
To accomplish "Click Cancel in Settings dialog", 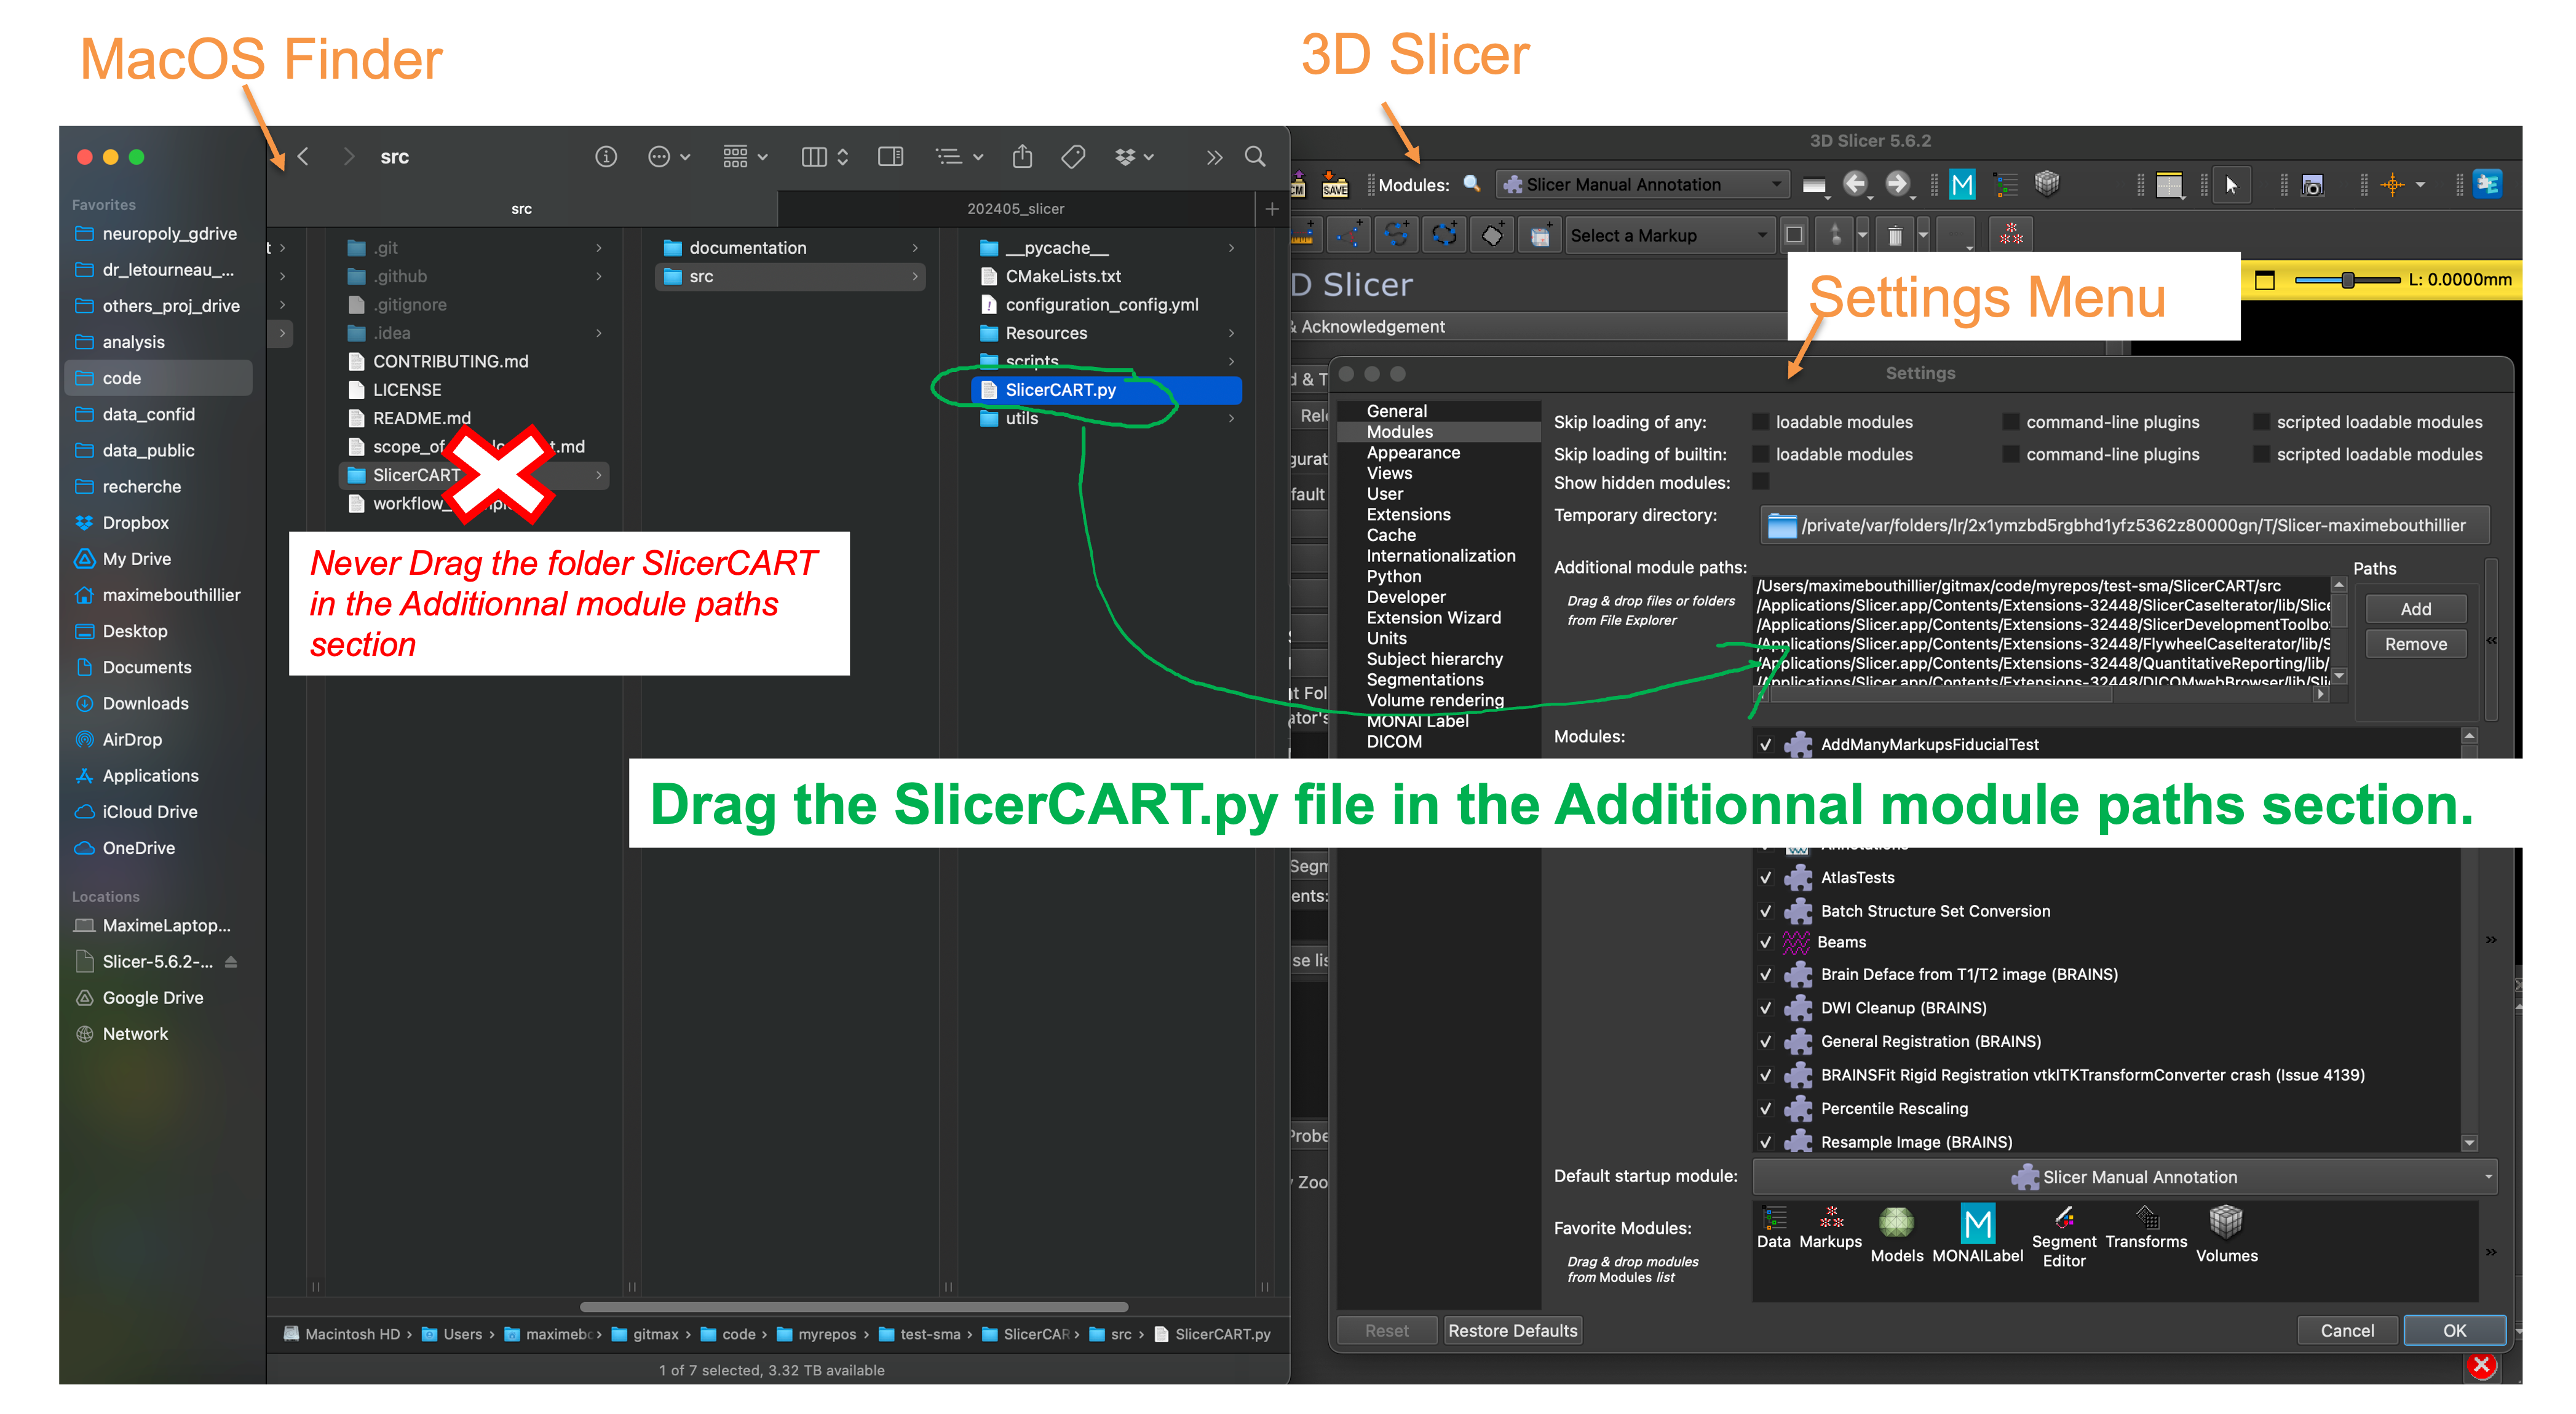I will point(2347,1330).
